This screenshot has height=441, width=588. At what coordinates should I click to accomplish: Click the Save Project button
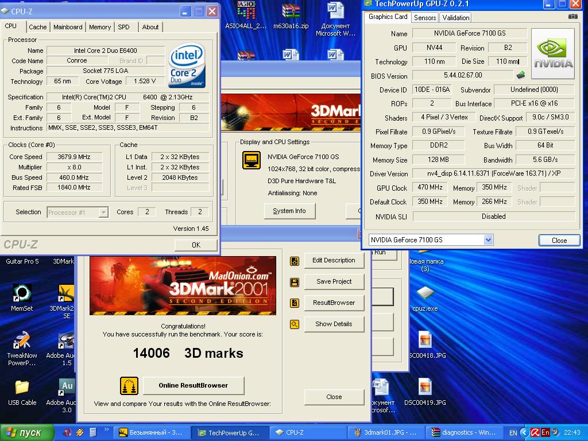click(x=334, y=281)
